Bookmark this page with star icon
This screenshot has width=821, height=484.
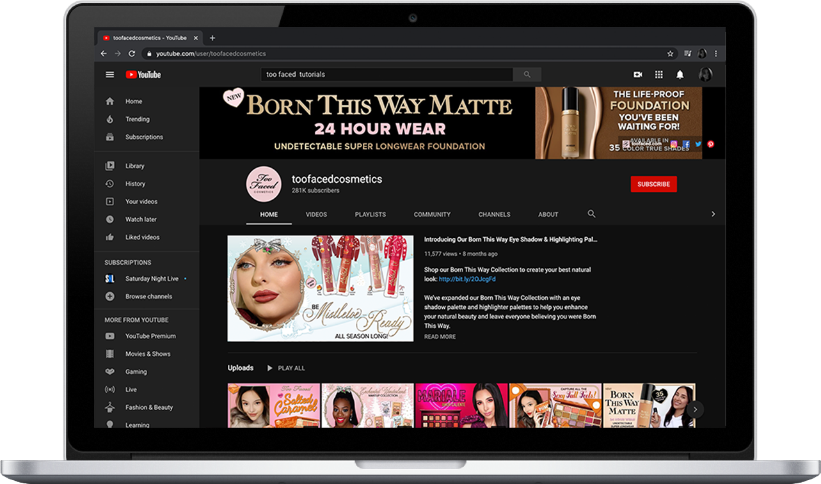pos(670,54)
